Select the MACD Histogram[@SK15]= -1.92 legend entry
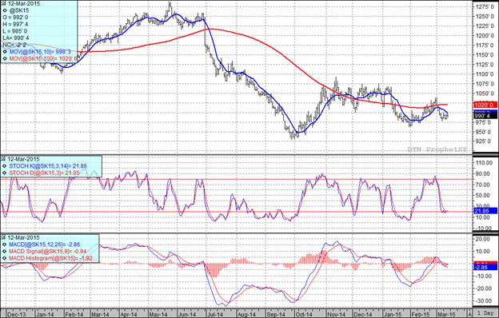The height and width of the screenshot is (318, 499). 50,259
